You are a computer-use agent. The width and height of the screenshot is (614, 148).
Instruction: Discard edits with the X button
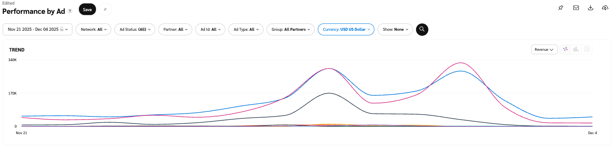[105, 10]
